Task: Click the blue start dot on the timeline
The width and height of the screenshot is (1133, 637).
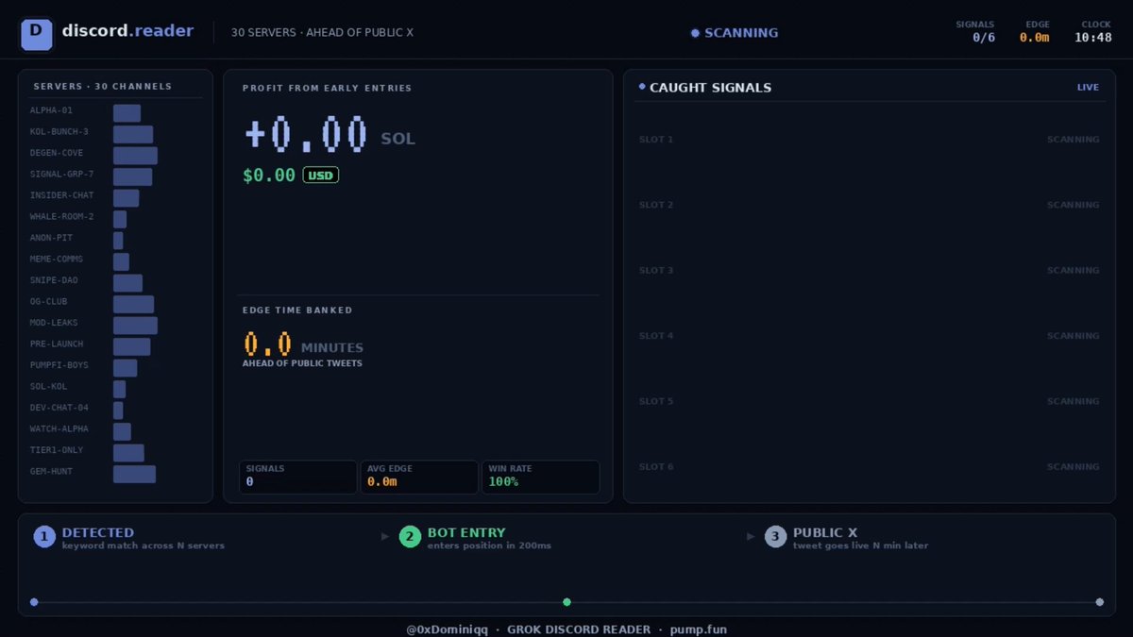Action: pos(34,602)
